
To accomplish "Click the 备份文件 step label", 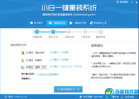I will [53, 37].
